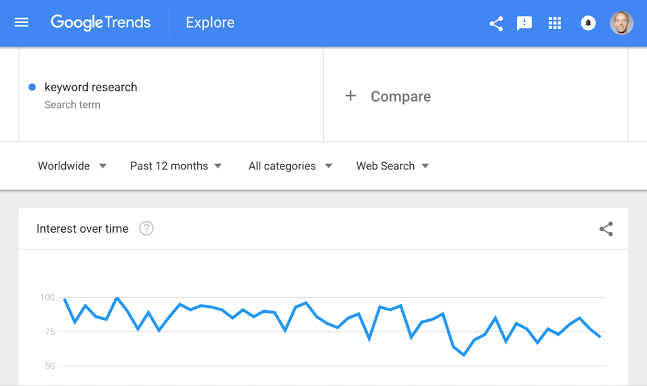Click the lowest dip on trend line
This screenshot has width=647, height=386.
pos(464,354)
